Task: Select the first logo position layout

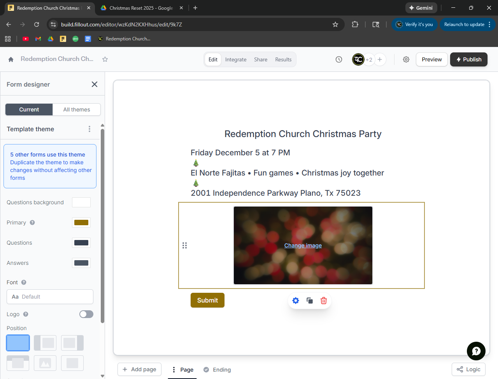Action: coord(18,343)
